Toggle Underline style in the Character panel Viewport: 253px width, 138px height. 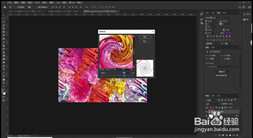coord(226,36)
